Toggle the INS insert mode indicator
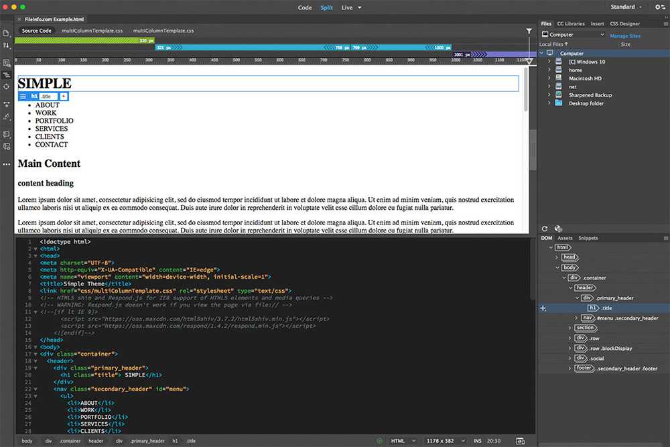The height and width of the screenshot is (447, 670). coord(477,441)
